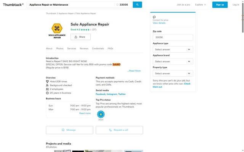Click the trophy icon beside Hired 208 times

(x=47, y=81)
